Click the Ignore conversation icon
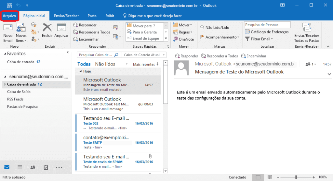Viewport: 333px width, 181px height. coord(34,25)
